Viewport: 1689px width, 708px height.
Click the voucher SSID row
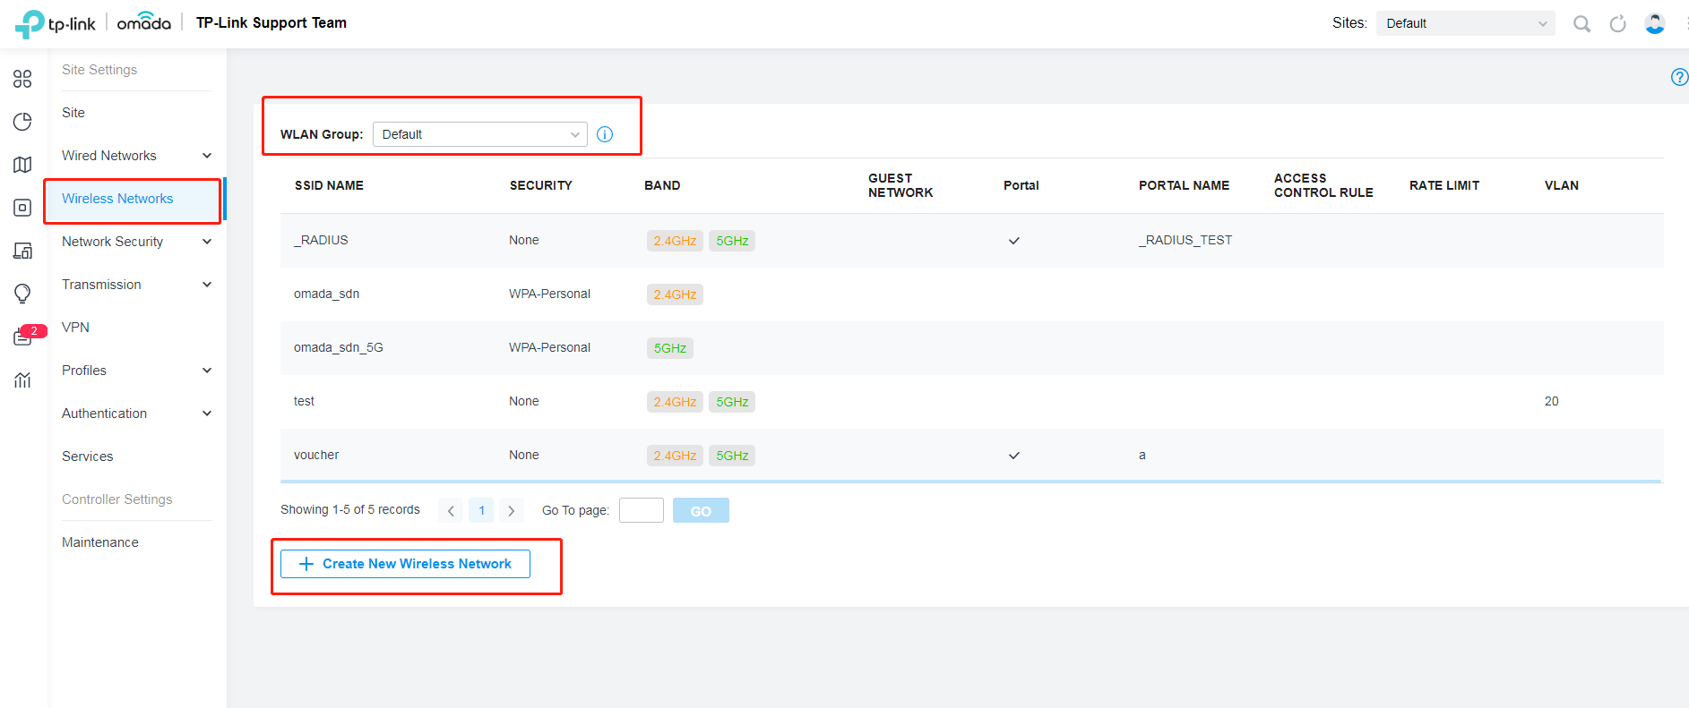[971, 455]
